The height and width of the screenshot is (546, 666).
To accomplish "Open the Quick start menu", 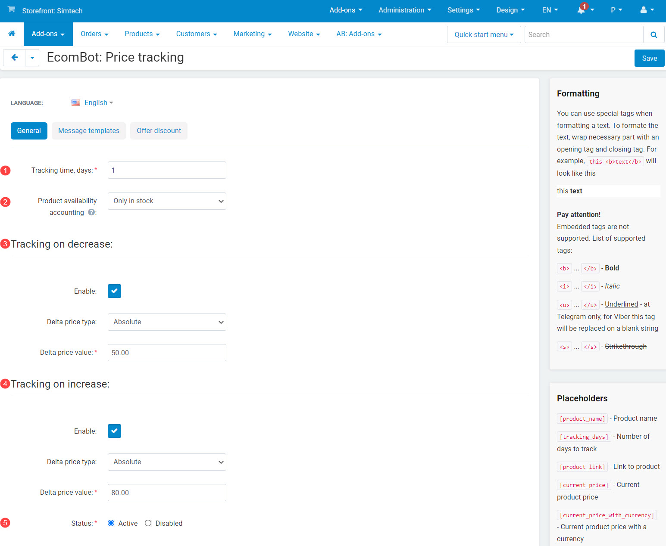I will tap(483, 34).
